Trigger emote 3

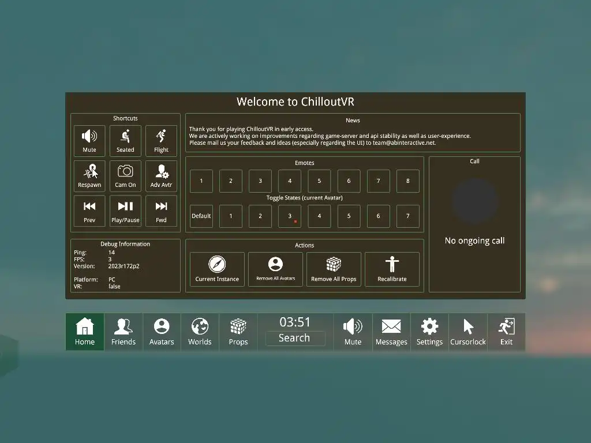point(260,181)
